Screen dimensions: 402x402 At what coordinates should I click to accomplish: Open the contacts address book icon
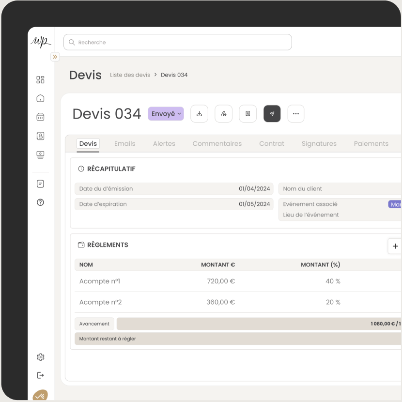click(x=40, y=136)
